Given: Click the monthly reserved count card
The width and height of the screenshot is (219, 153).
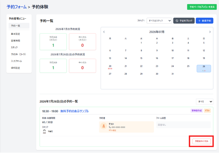Looking at the screenshot, I should [53, 41].
